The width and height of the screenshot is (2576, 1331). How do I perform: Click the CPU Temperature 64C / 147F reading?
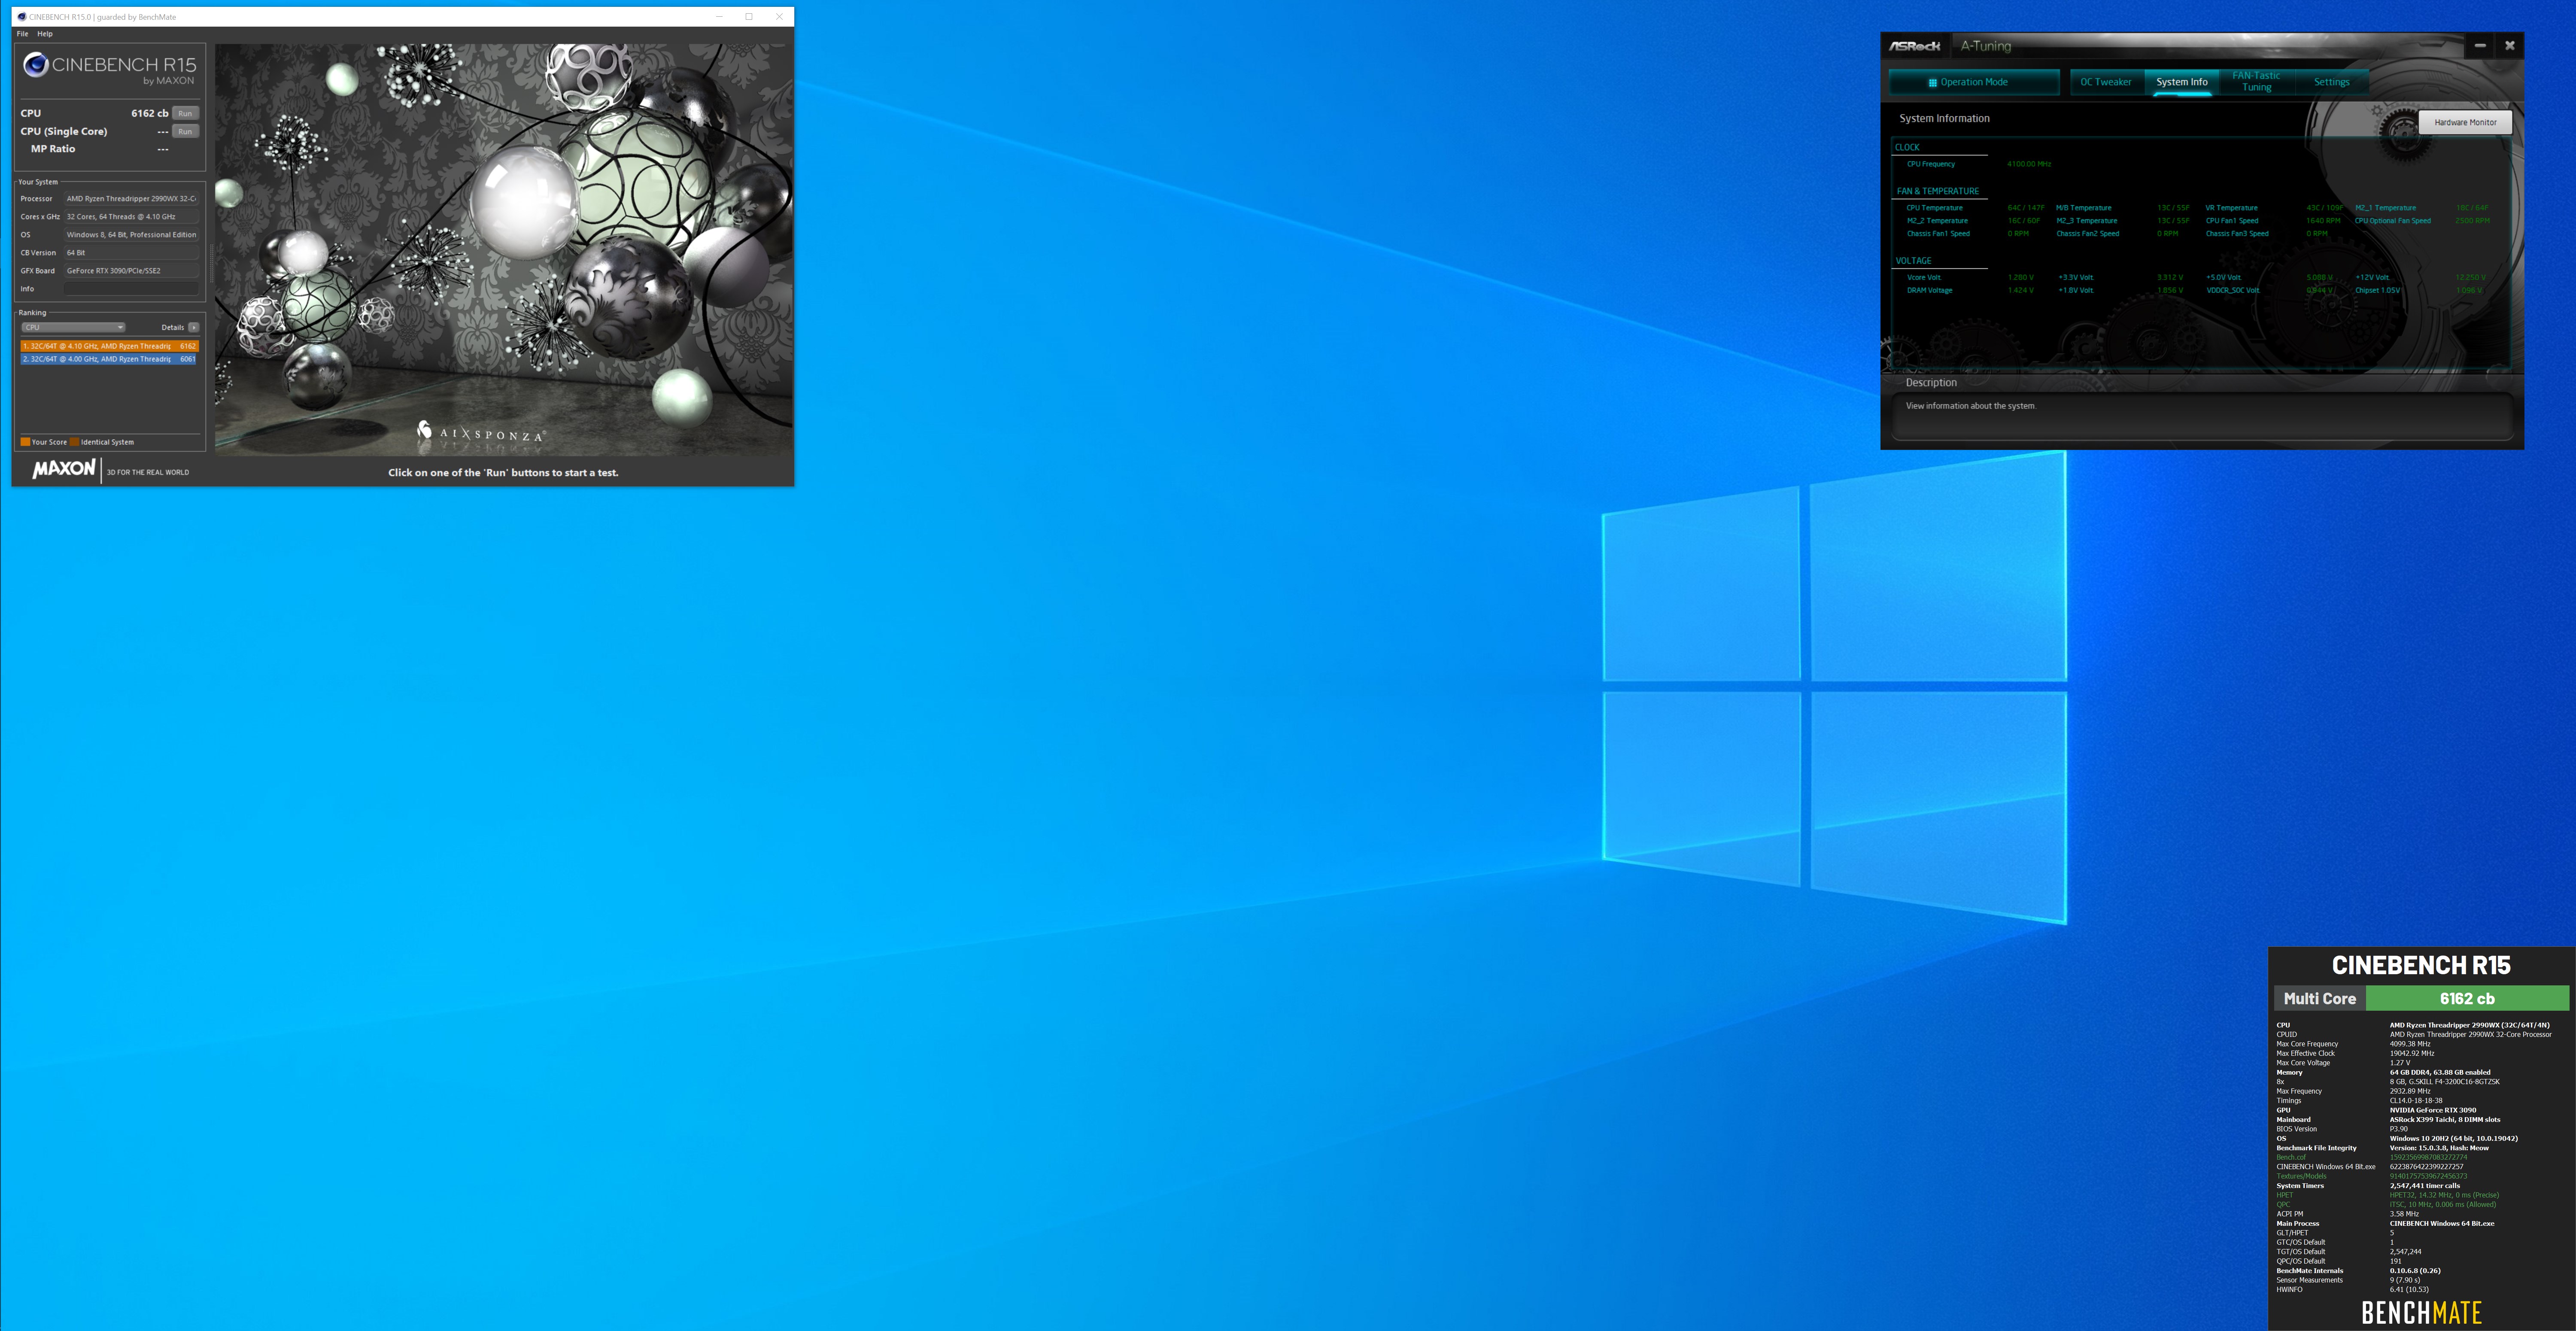pos(2025,208)
